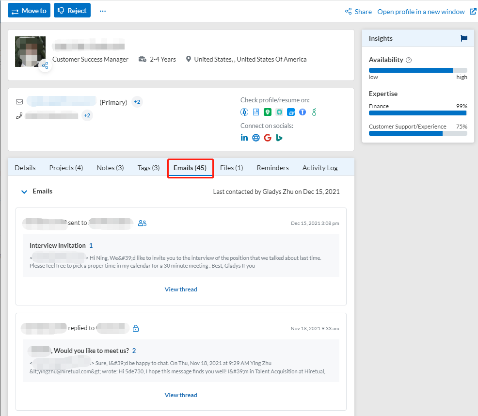
Task: Expand the +2 additional emails badge
Action: pos(137,102)
